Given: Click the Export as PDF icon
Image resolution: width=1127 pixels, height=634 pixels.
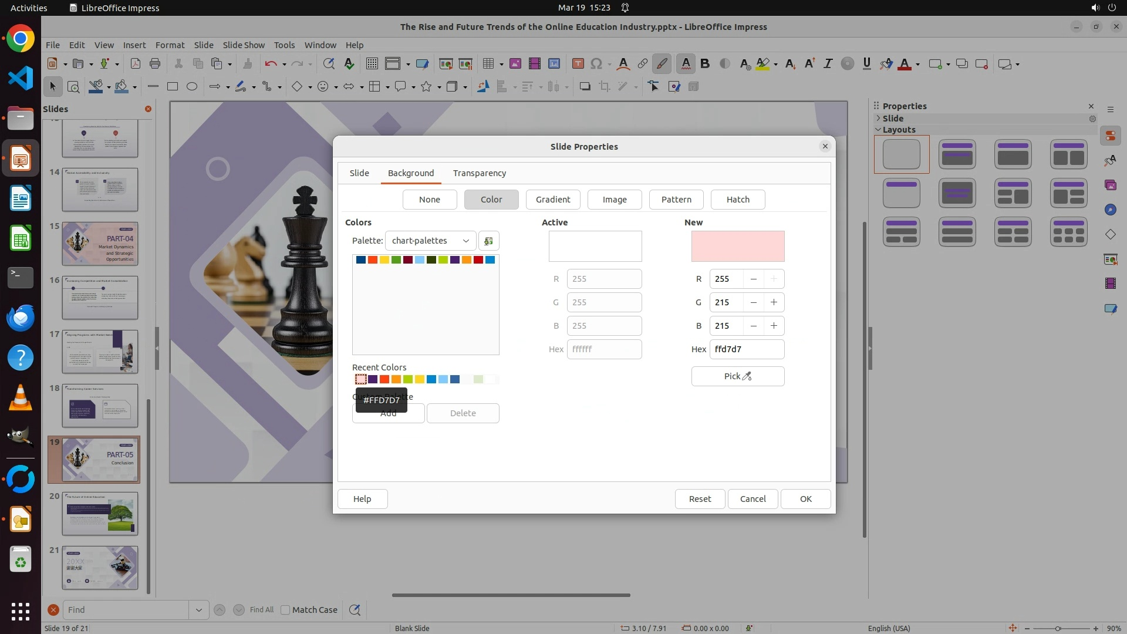Looking at the screenshot, I should (x=136, y=64).
